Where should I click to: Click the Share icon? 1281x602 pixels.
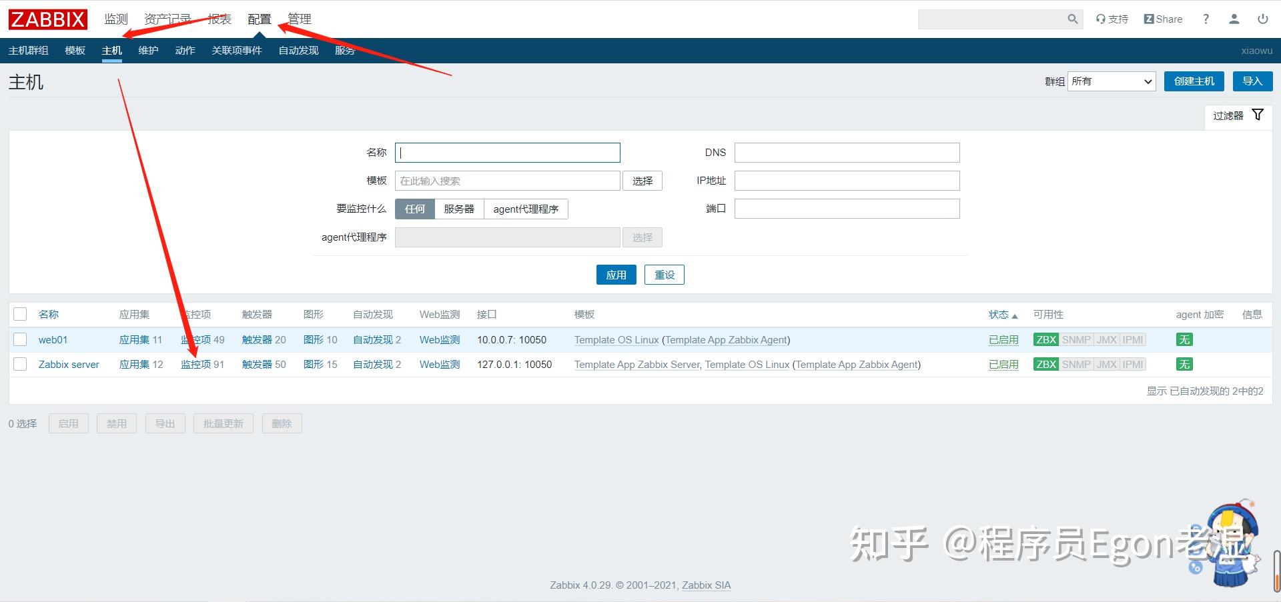[1162, 19]
